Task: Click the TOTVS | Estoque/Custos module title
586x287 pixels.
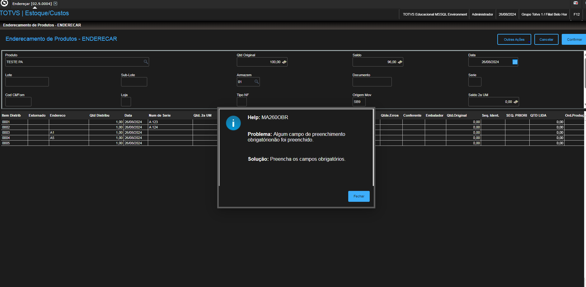Action: pos(35,13)
